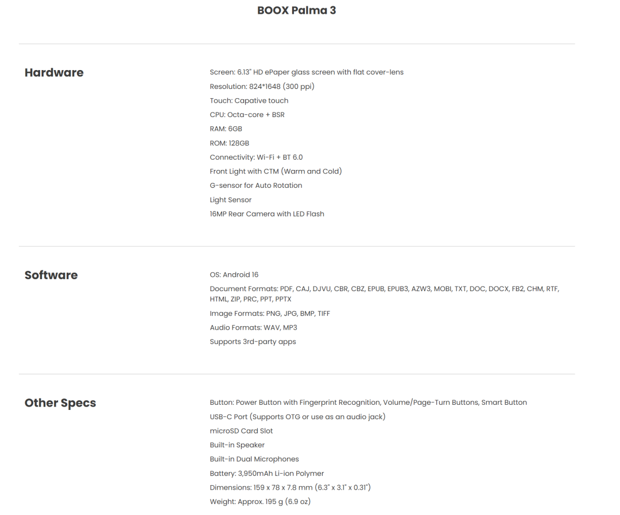The image size is (620, 515).
Task: Click the BOOX Palma 3 title
Action: pyautogui.click(x=297, y=10)
